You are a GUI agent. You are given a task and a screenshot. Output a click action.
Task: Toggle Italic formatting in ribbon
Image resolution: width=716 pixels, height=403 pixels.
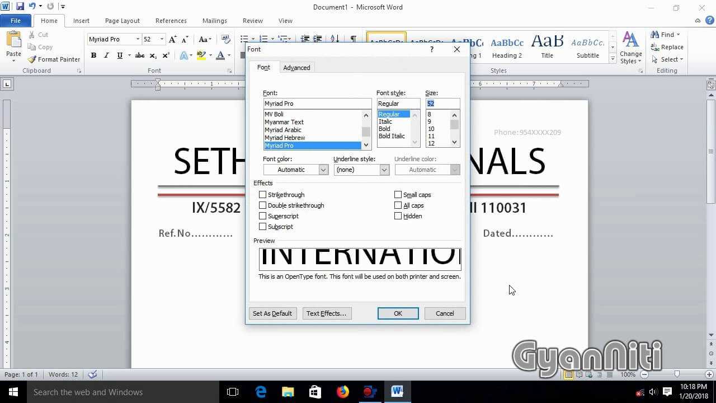pos(106,55)
